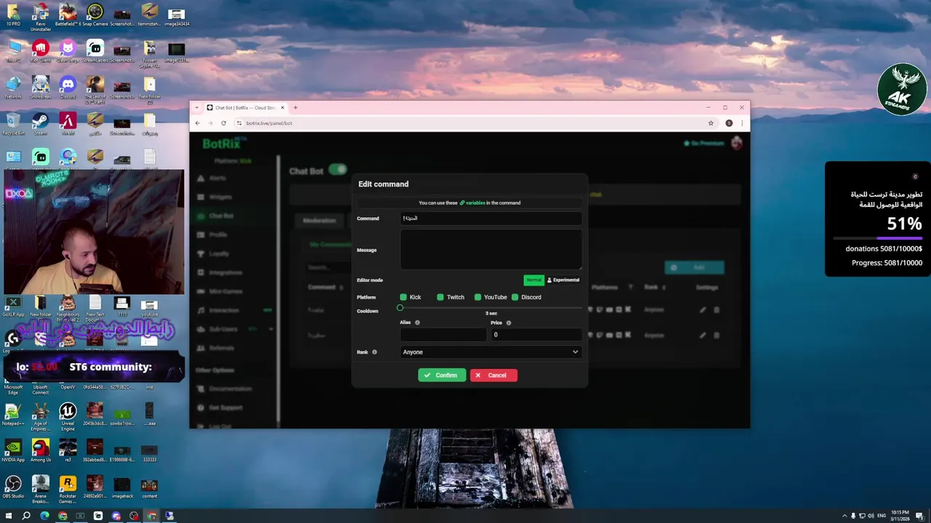Show the Rank info tooltip icon

[x=375, y=352]
